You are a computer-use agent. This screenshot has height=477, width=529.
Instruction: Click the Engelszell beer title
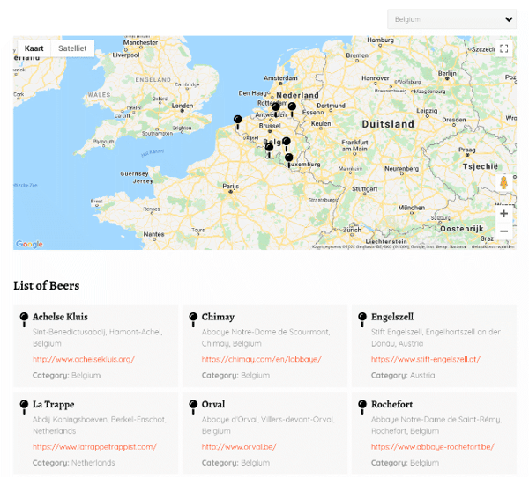click(x=392, y=317)
